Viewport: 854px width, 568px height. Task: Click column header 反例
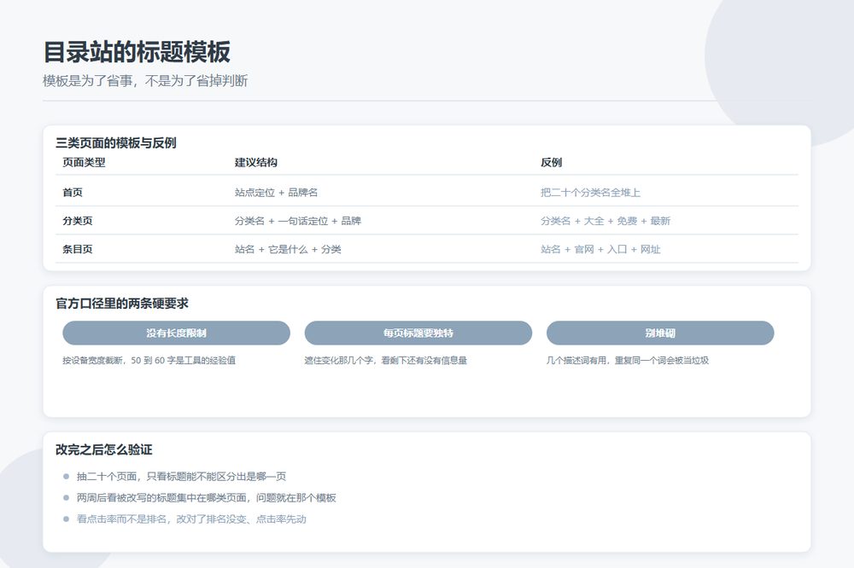(551, 162)
